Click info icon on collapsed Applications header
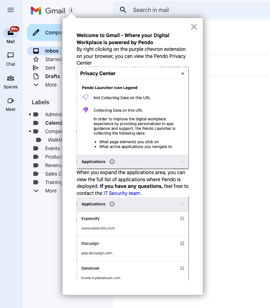 112,162
